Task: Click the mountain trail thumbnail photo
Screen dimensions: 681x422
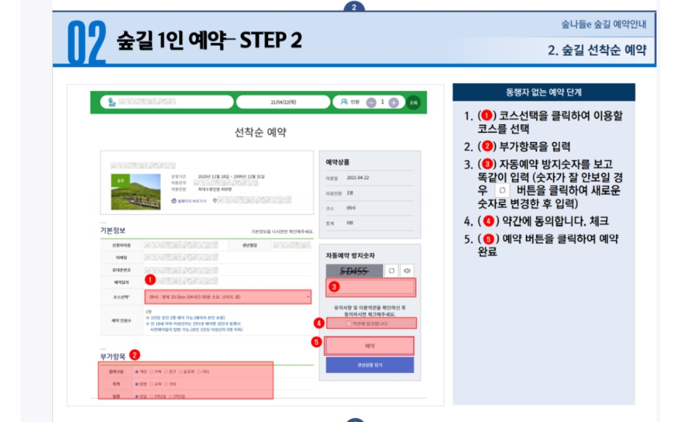Action: (136, 192)
